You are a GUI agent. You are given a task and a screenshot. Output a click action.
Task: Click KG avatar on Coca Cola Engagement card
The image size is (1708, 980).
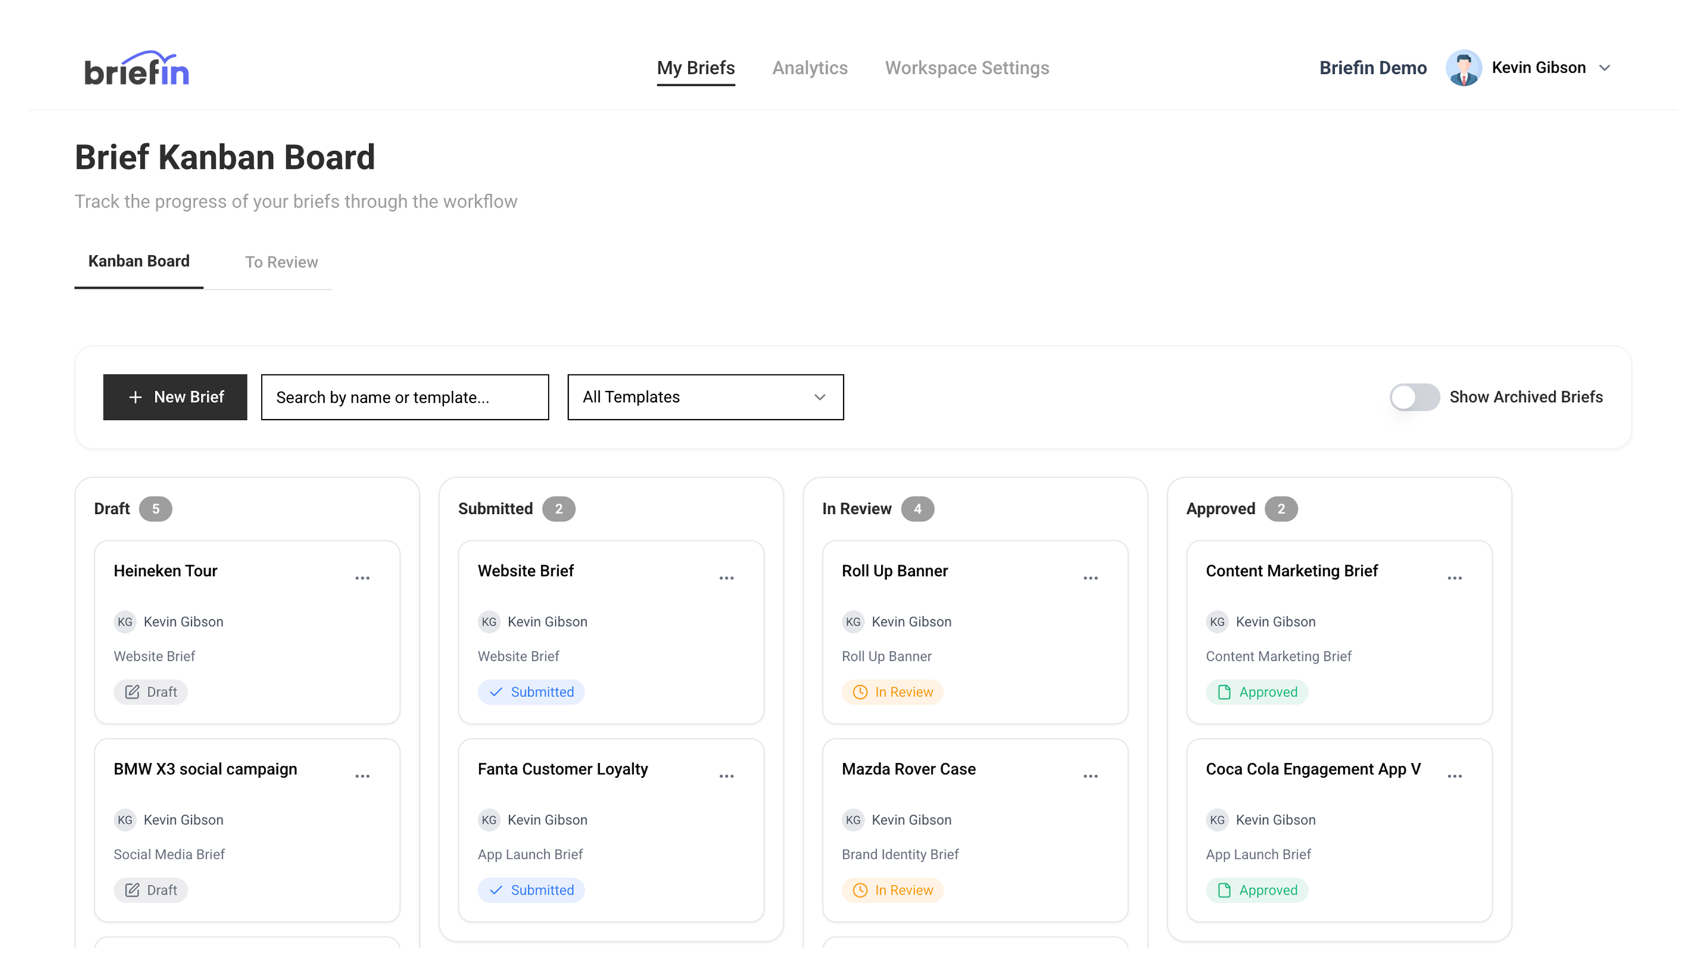[x=1218, y=820]
